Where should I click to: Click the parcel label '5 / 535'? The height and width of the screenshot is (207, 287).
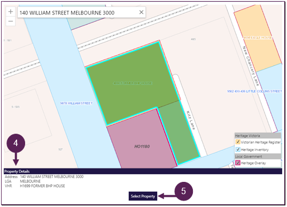(x=15, y=107)
